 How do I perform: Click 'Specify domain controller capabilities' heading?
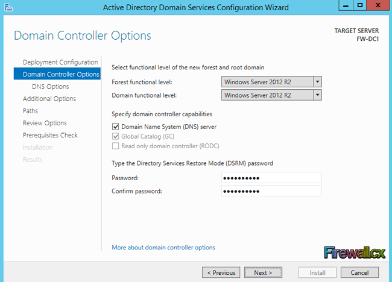pyautogui.click(x=162, y=114)
